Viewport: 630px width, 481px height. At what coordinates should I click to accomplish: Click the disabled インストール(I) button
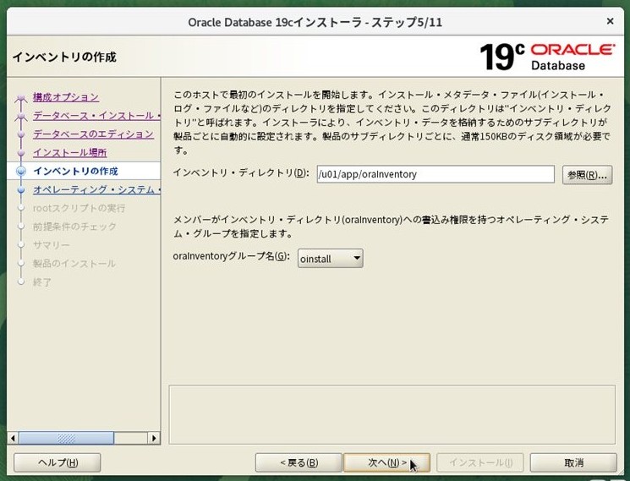click(480, 462)
